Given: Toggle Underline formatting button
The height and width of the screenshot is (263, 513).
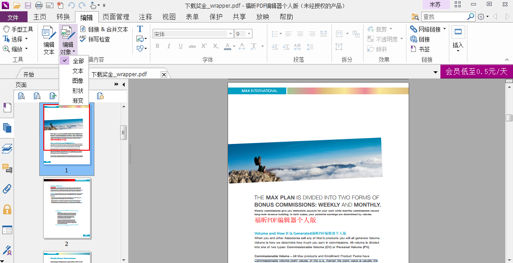Looking at the screenshot, I should [x=181, y=46].
